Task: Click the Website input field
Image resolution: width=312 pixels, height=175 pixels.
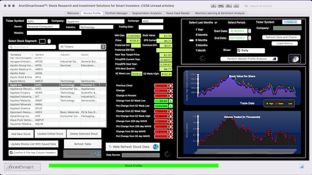Action: [54, 33]
